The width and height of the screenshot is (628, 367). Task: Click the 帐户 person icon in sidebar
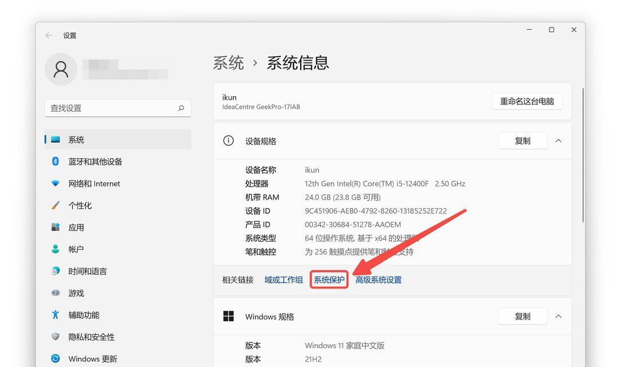coord(55,249)
